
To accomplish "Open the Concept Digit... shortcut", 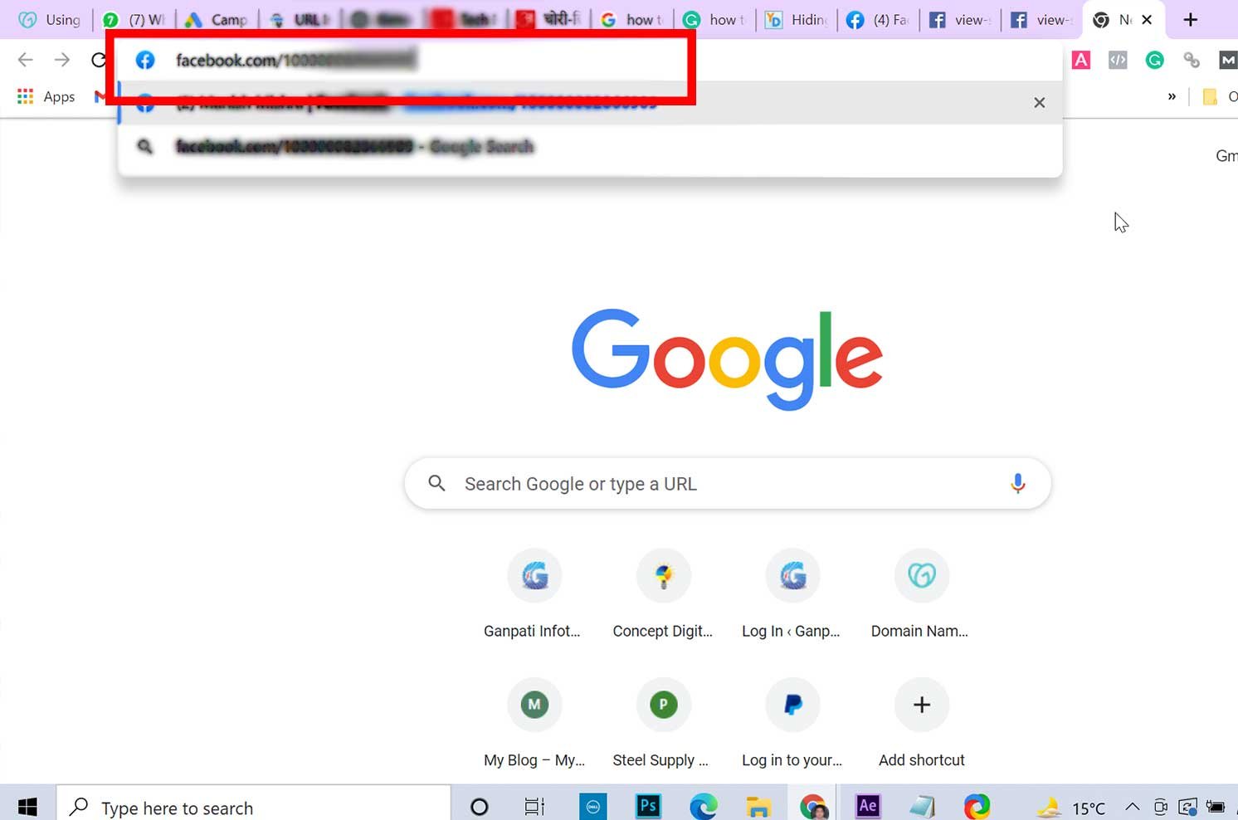I will pos(663,594).
